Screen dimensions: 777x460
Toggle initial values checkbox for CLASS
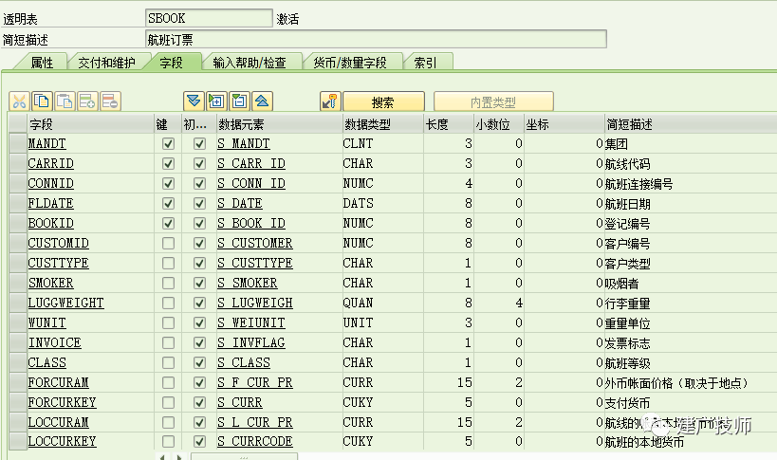click(199, 362)
